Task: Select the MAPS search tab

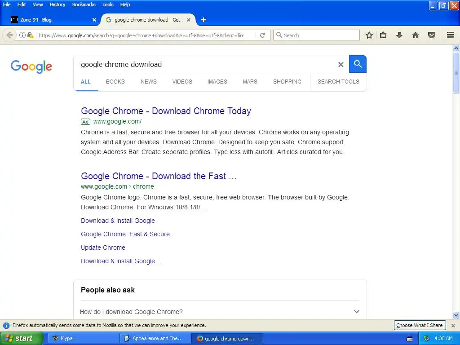Action: (250, 82)
